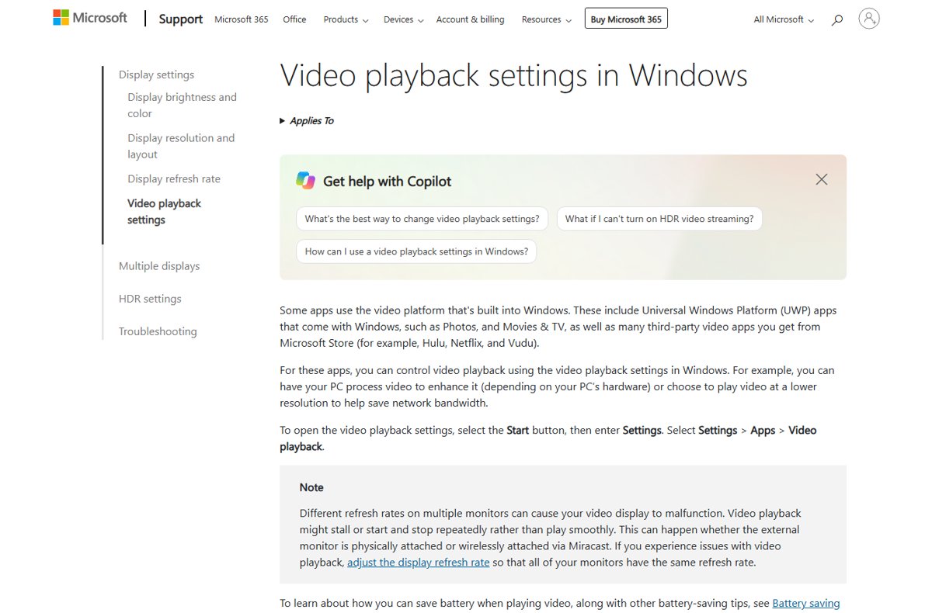Ask Copilot how to use video playback settings

(416, 251)
